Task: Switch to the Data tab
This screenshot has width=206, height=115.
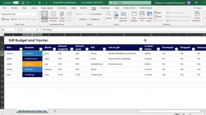Action: (x=73, y=8)
